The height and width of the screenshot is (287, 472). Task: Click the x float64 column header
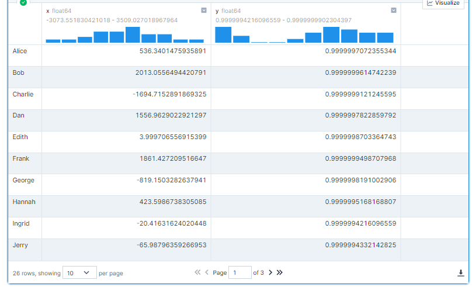(x=58, y=11)
